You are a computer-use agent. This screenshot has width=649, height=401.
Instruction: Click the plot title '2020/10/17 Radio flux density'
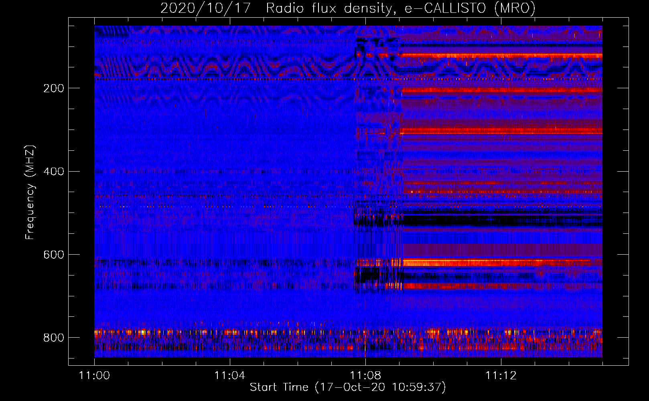(x=348, y=8)
